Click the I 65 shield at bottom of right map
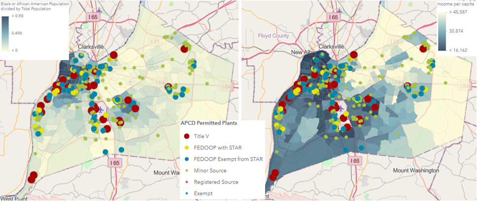The image size is (479, 201). (x=354, y=161)
